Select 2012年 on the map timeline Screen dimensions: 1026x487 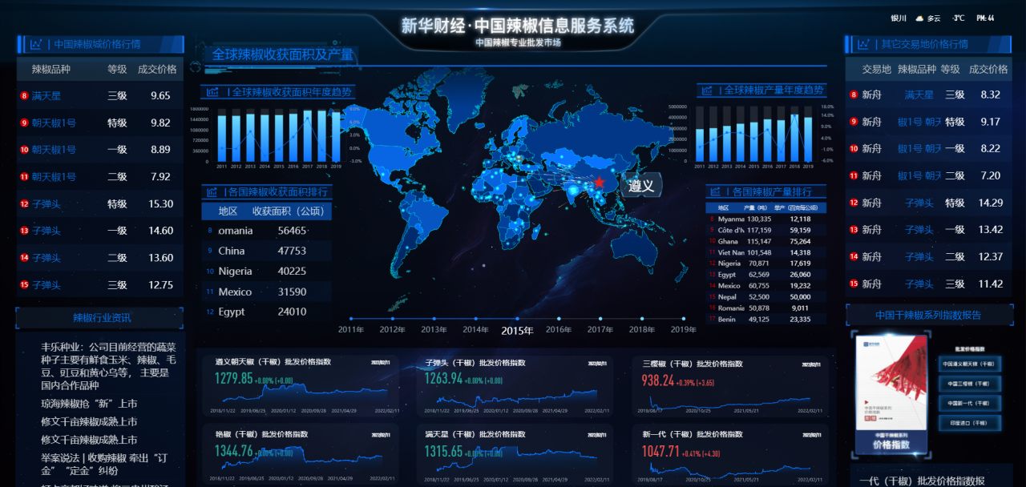point(392,329)
